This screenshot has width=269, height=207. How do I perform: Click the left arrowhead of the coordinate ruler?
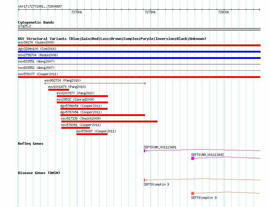point(19,9)
